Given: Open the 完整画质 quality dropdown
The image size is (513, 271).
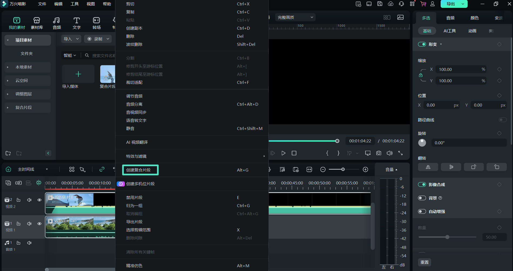Looking at the screenshot, I should 295,17.
